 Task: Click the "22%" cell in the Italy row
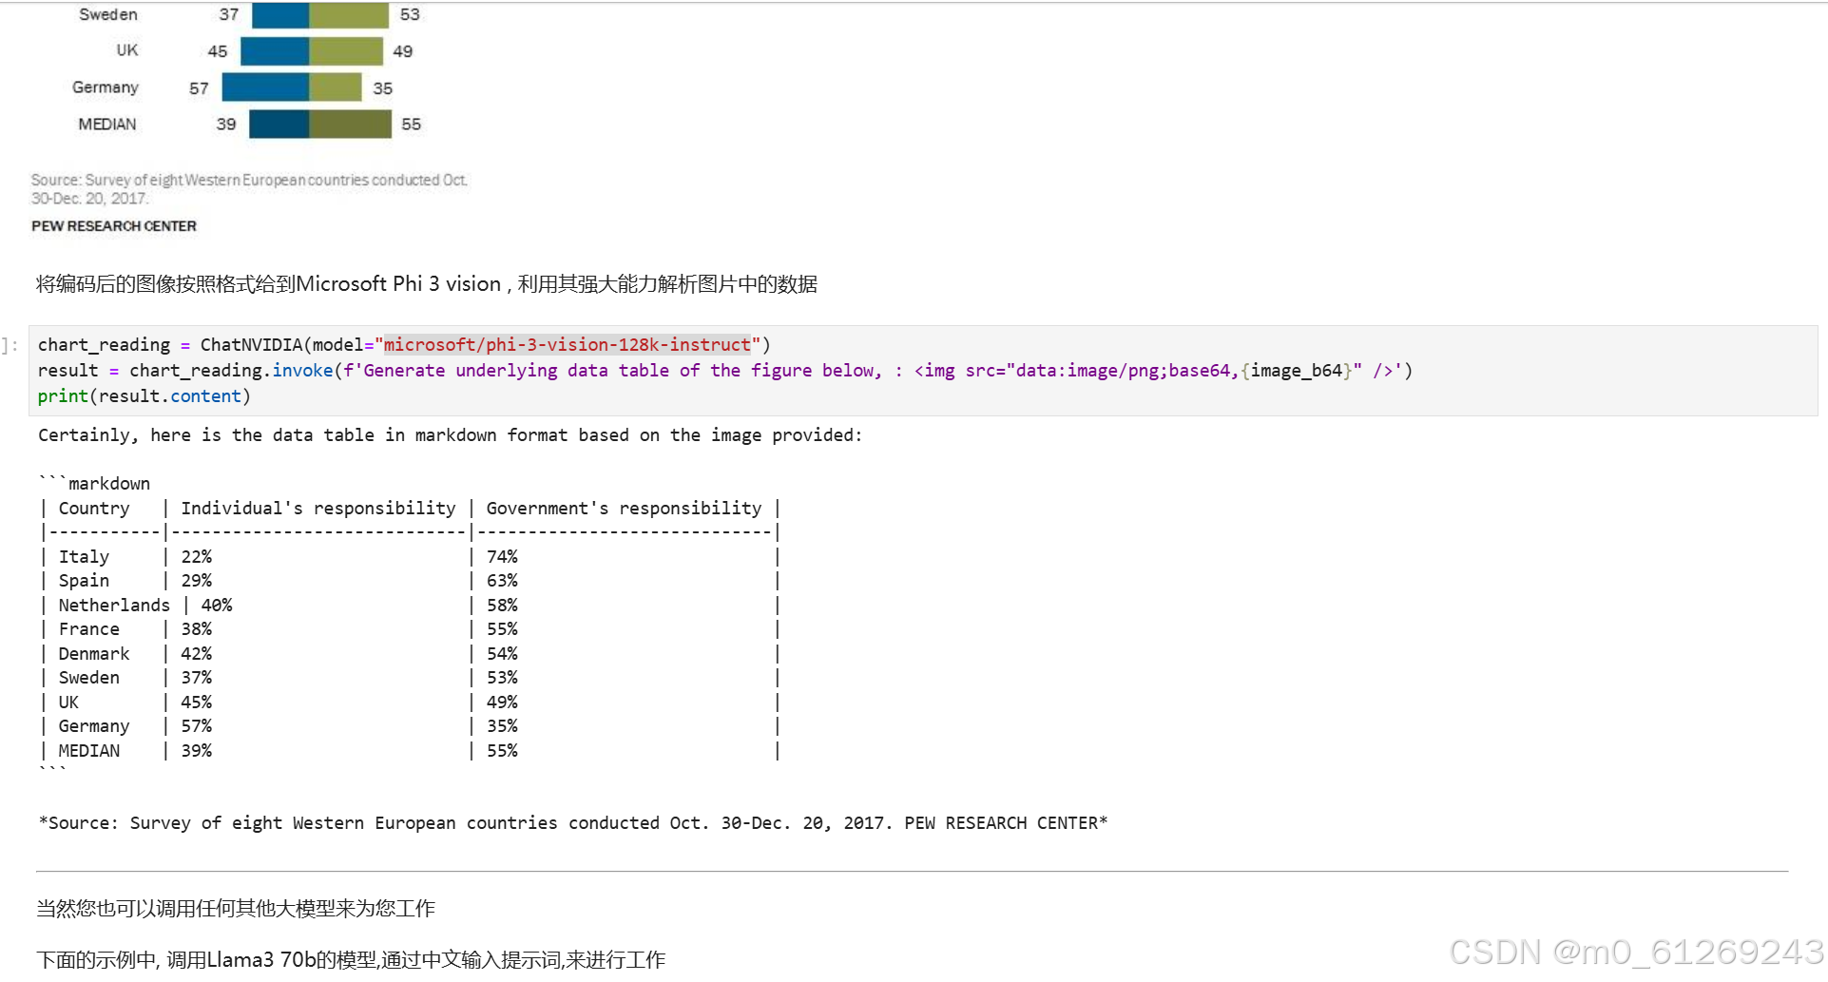pyautogui.click(x=197, y=557)
